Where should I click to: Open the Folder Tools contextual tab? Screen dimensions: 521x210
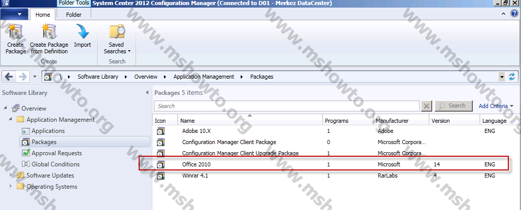(x=74, y=3)
